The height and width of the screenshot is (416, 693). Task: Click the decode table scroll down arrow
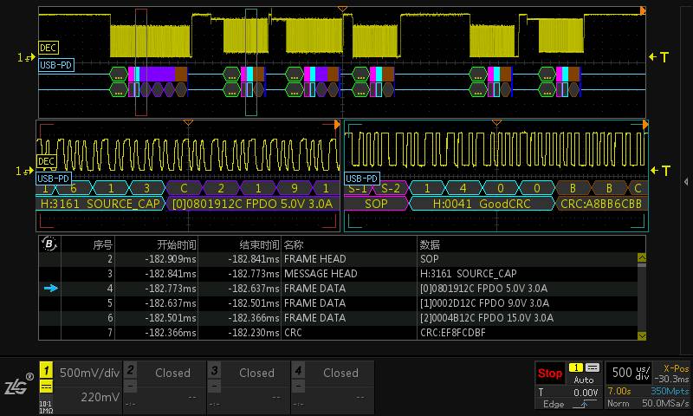[642, 336]
